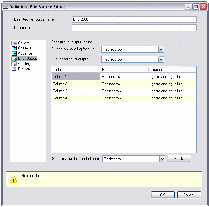Expand Error handling for output dropdown
This screenshot has width=209, height=207.
pyautogui.click(x=161, y=59)
